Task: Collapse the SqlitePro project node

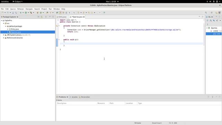Action: [x=1, y=20]
